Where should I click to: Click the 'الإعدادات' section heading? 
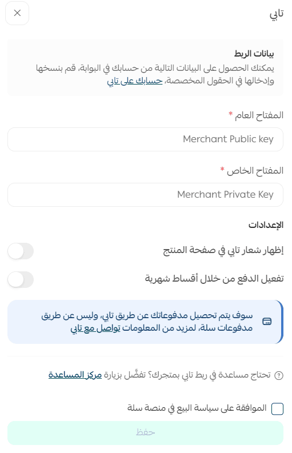[x=266, y=225]
